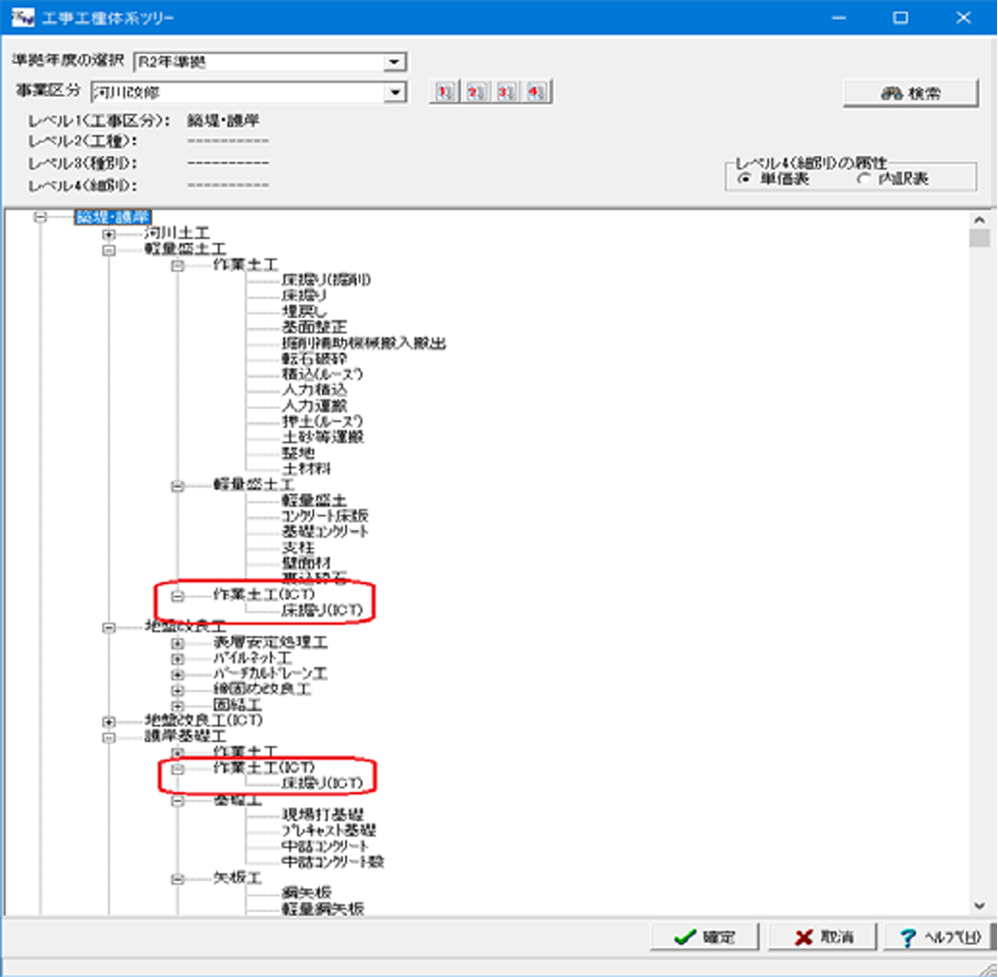
Task: Select the 現場打基礎 tree item
Action: click(322, 815)
